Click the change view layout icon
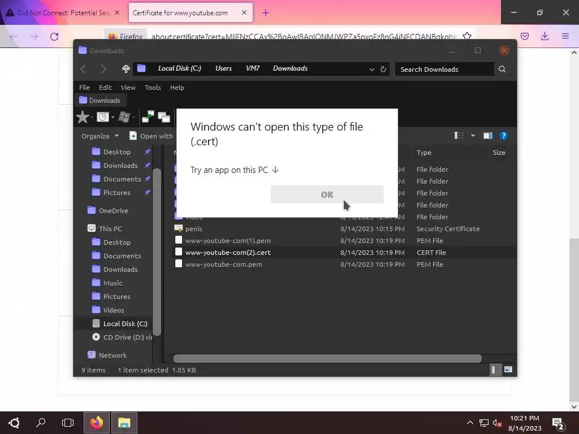Screen dimensions: 579x434 459,136
